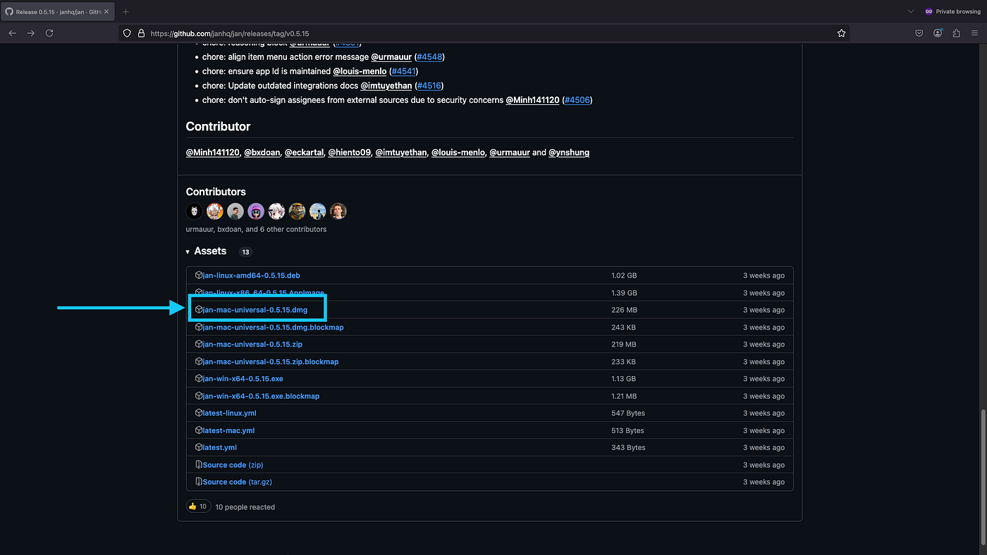Download jan-win-x64-0.5.15.exe
987x555 pixels.
tap(243, 379)
